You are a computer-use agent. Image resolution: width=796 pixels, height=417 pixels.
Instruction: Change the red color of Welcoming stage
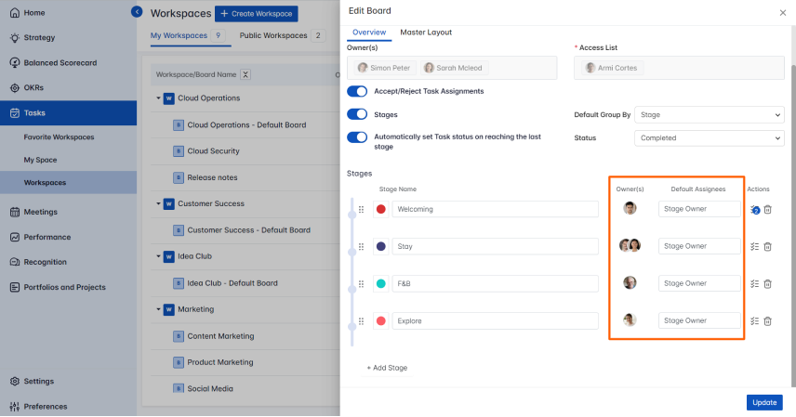(x=380, y=210)
